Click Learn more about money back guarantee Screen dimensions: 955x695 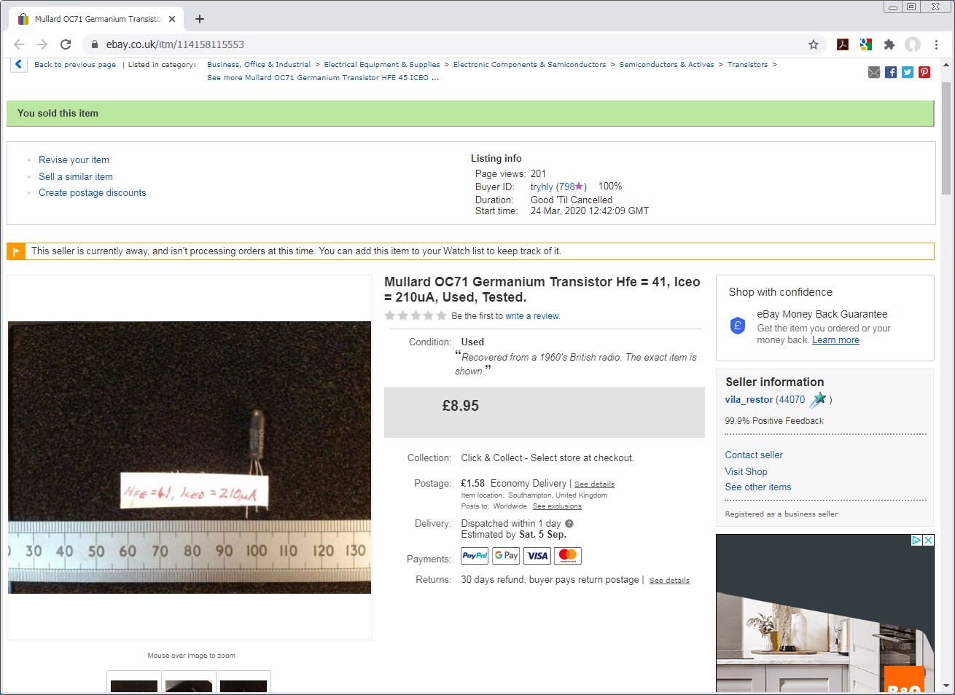835,340
